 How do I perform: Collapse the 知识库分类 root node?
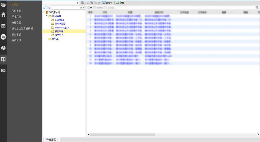(44, 12)
